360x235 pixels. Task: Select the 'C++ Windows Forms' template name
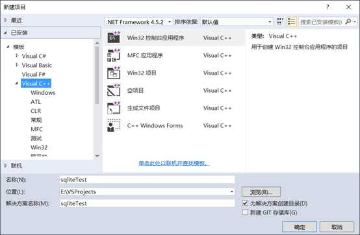pyautogui.click(x=155, y=126)
